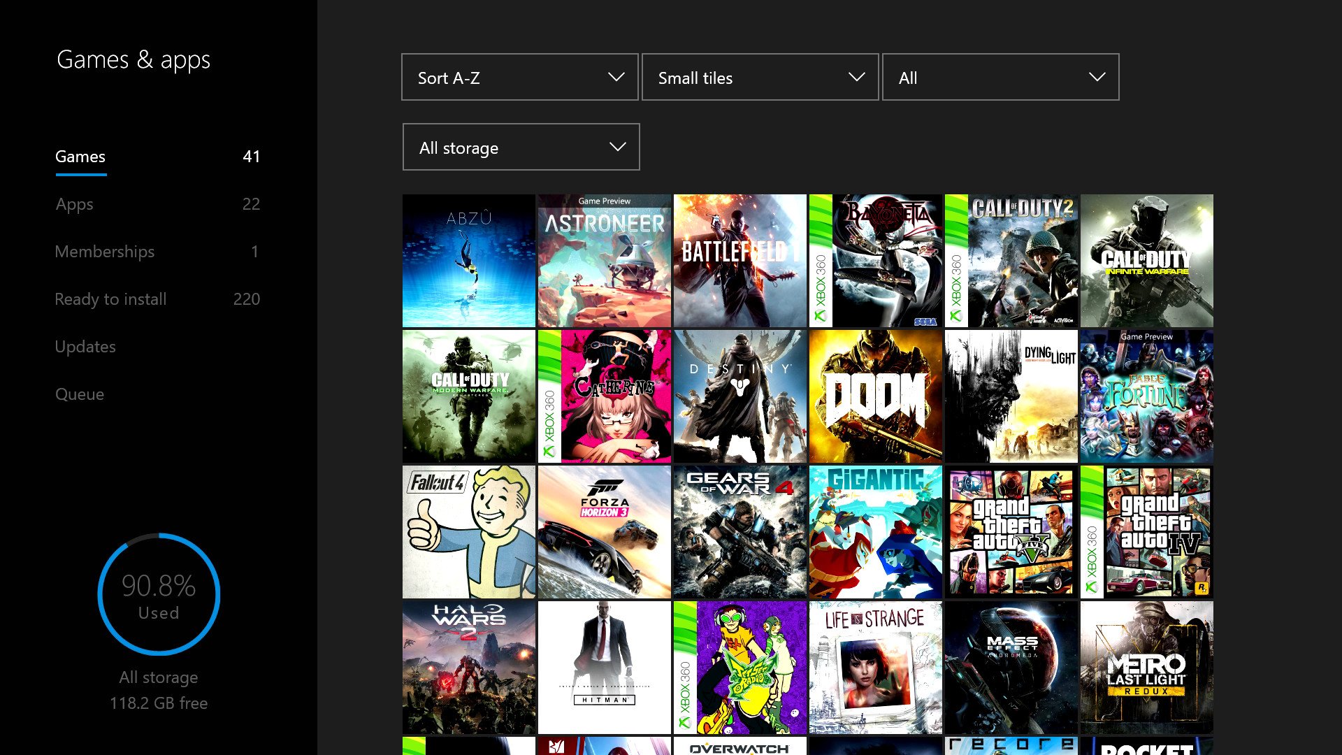Select Apps tab in sidebar
This screenshot has width=1342, height=755.
tap(73, 203)
